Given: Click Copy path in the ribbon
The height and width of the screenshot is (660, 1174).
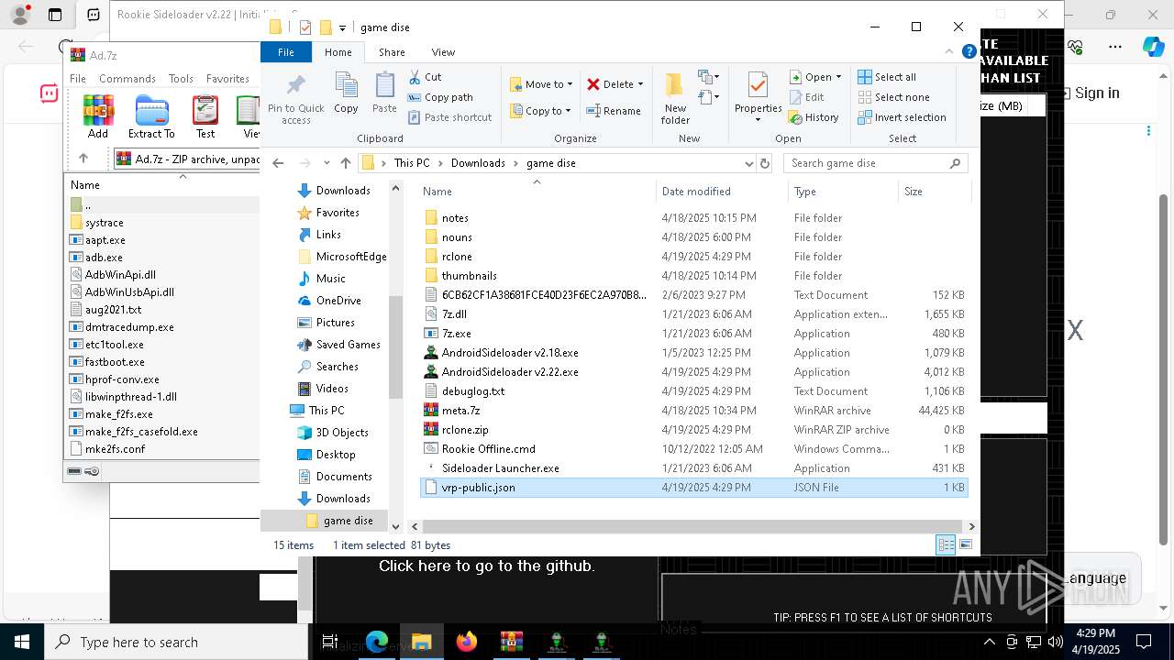Looking at the screenshot, I should pyautogui.click(x=440, y=97).
